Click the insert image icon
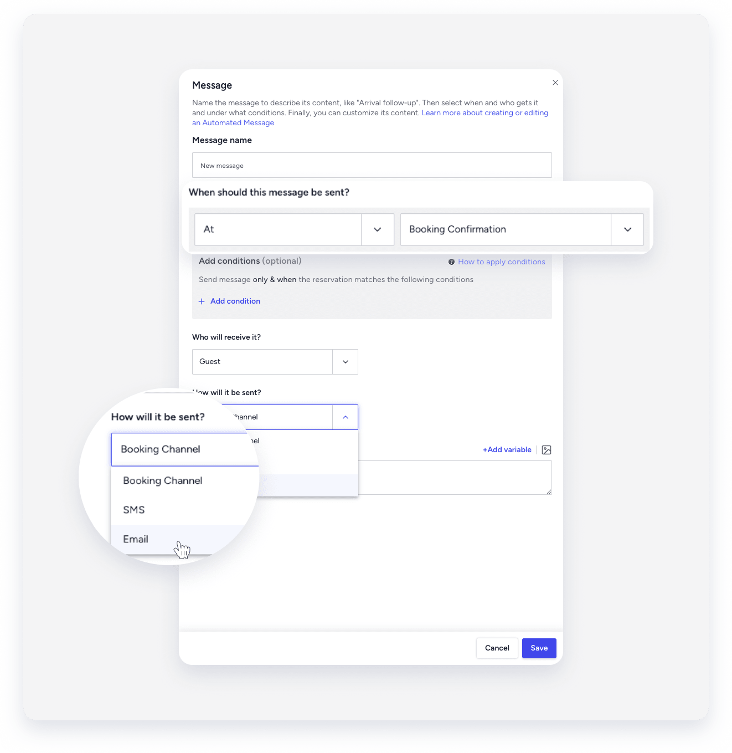This screenshot has height=753, width=732. [547, 450]
